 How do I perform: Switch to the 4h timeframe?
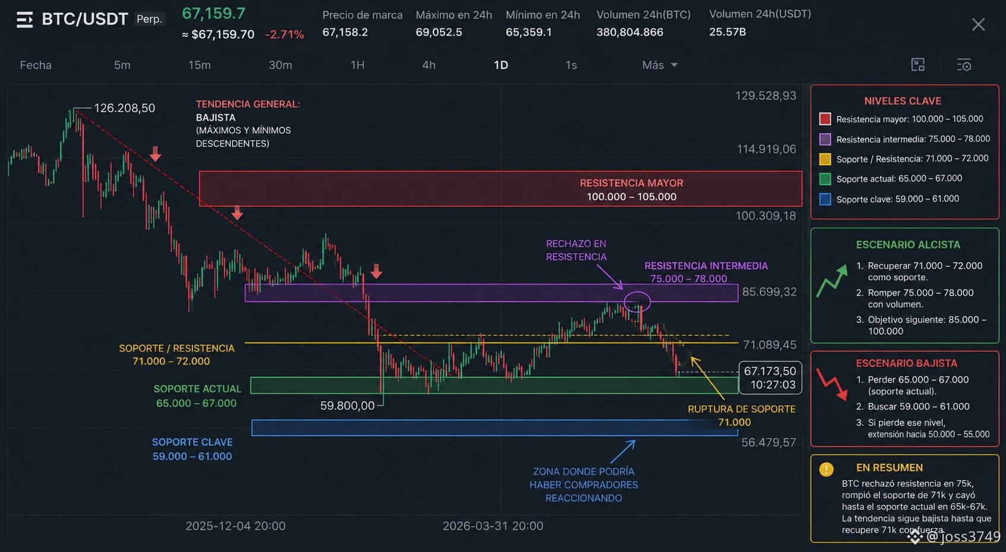pyautogui.click(x=429, y=65)
